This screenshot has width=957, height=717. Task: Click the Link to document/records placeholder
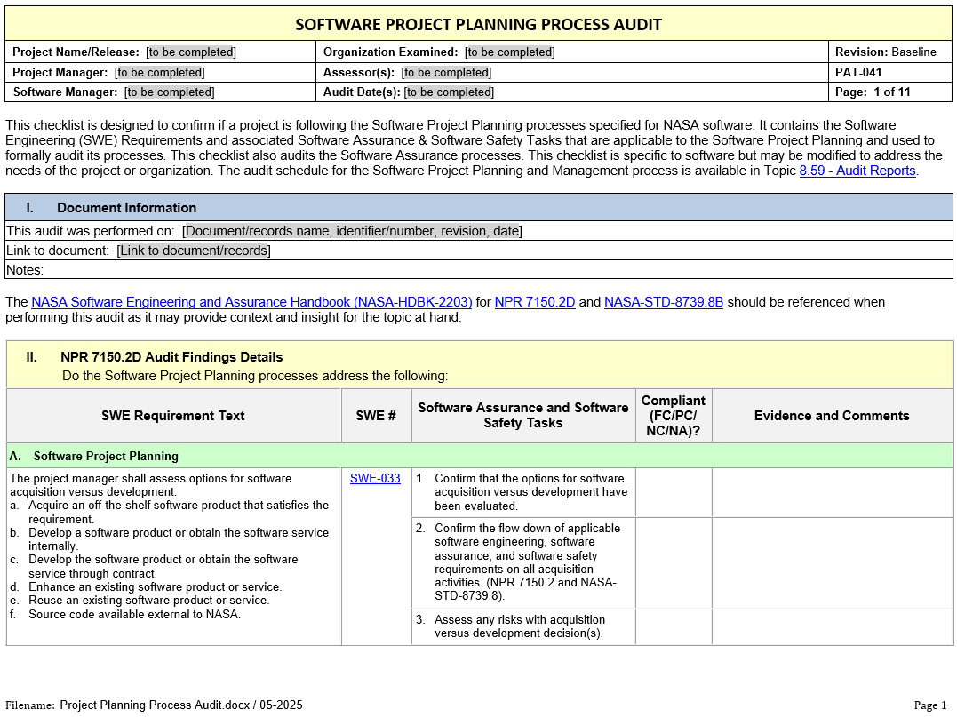[193, 251]
